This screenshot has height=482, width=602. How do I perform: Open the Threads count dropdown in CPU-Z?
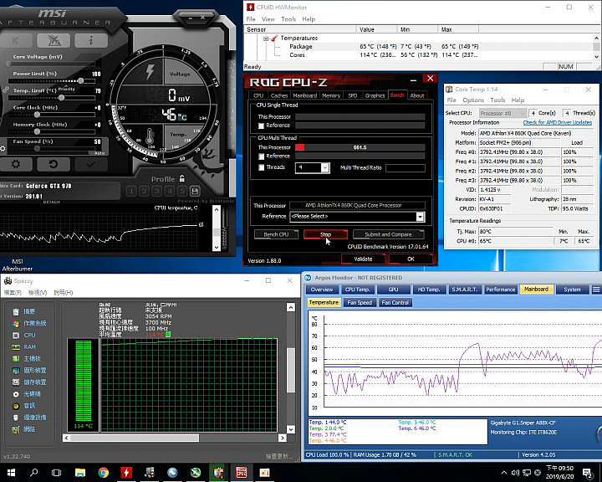coord(325,167)
